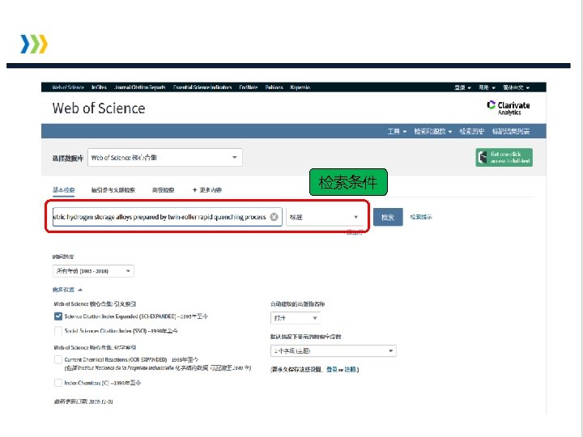Open the 登录 sign-in dropdown
Viewport: 583px width, 437px height.
click(x=462, y=87)
